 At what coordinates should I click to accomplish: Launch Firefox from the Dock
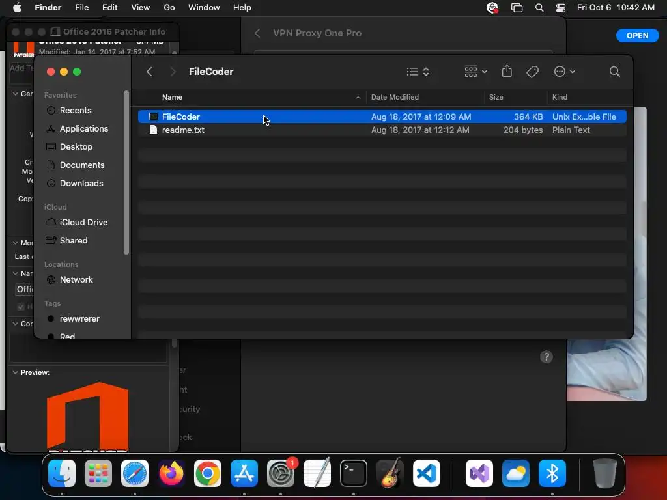(171, 473)
